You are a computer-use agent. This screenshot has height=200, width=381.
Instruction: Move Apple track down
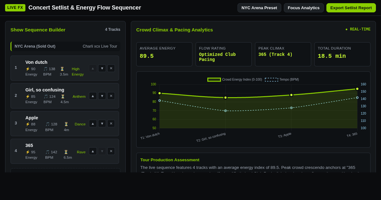(102, 123)
